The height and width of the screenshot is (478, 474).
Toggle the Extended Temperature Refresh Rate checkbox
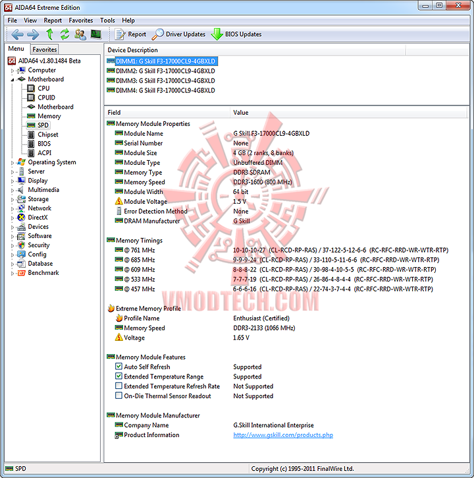pos(118,386)
